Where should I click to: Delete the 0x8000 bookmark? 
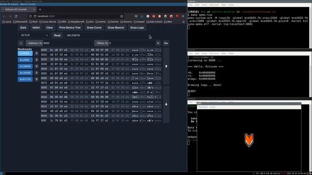(x=37, y=53)
